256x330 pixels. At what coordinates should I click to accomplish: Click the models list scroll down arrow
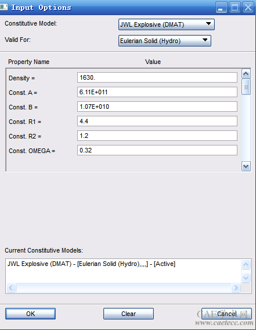(246, 278)
